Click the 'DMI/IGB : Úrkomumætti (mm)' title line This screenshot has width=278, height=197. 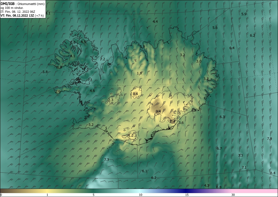(23, 4)
